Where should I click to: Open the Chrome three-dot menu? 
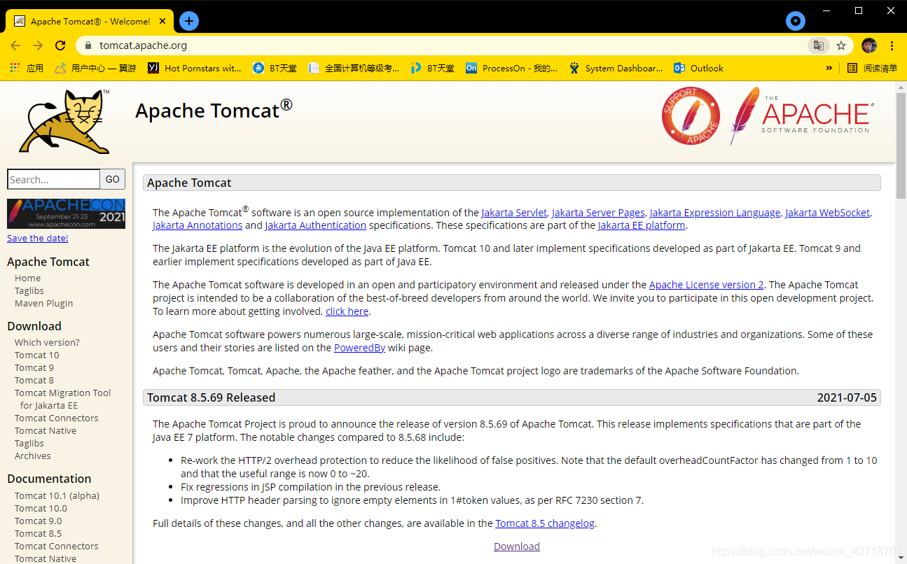click(x=892, y=44)
